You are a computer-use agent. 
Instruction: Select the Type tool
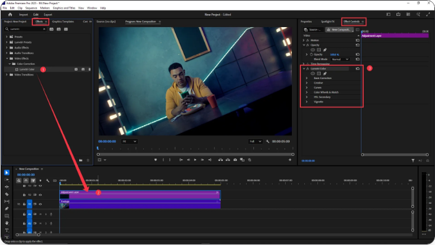(x=7, y=230)
